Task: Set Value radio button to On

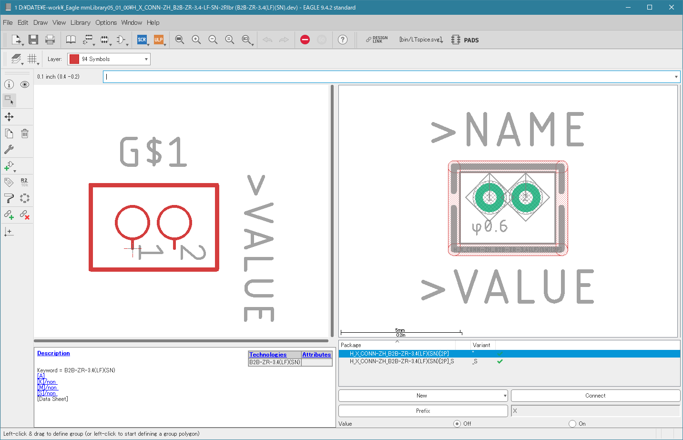Action: pos(572,424)
